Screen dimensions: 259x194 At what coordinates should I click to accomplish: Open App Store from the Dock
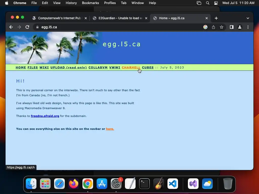(x=102, y=184)
